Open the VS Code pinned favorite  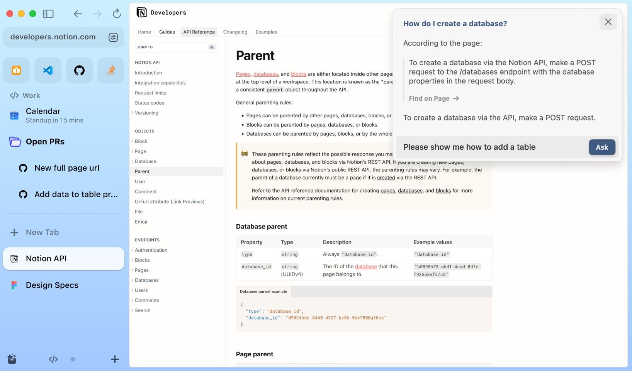point(48,70)
